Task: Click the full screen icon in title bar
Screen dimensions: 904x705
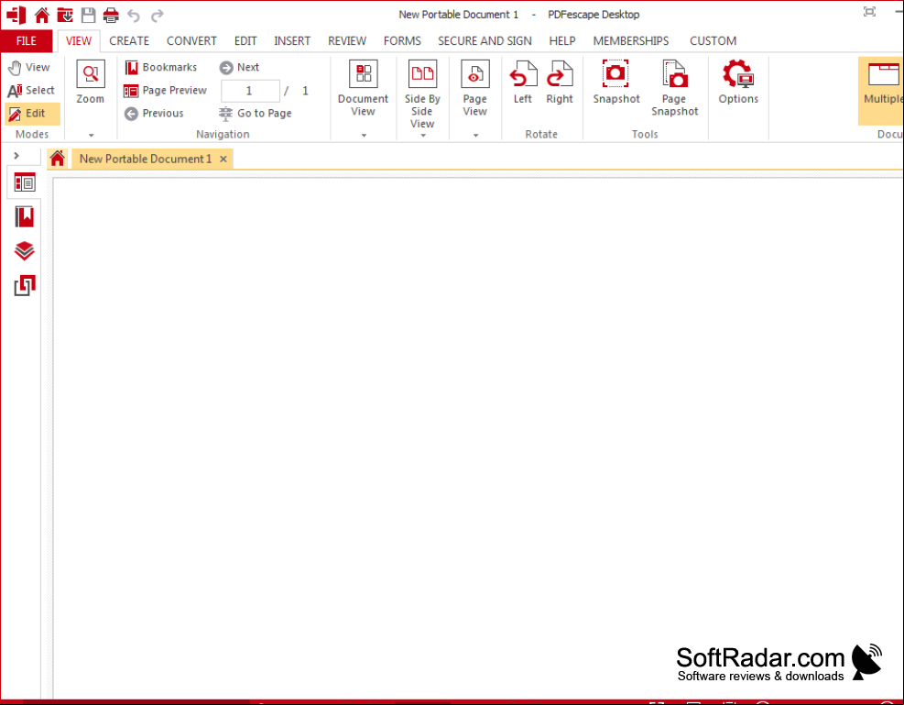Action: click(869, 12)
